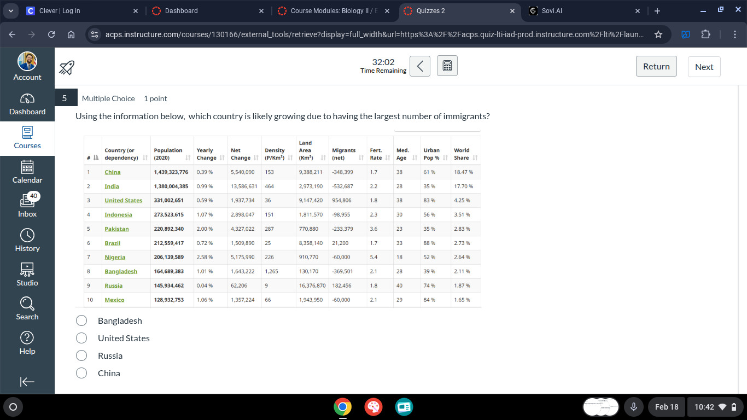This screenshot has height=420, width=747.
Task: Open tab search dropdown
Action: point(11,11)
